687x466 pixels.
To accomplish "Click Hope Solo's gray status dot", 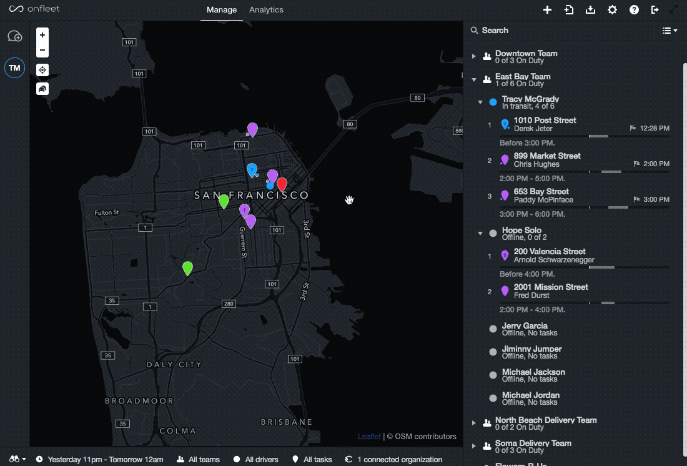I will 493,233.
